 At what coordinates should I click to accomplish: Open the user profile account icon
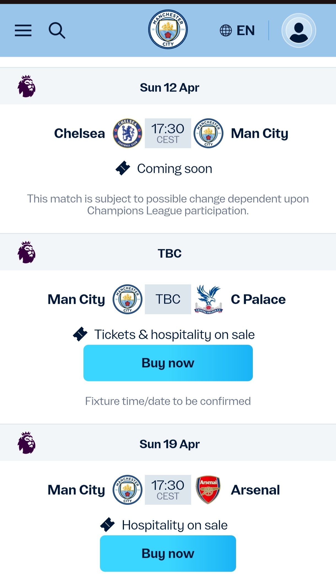[299, 30]
